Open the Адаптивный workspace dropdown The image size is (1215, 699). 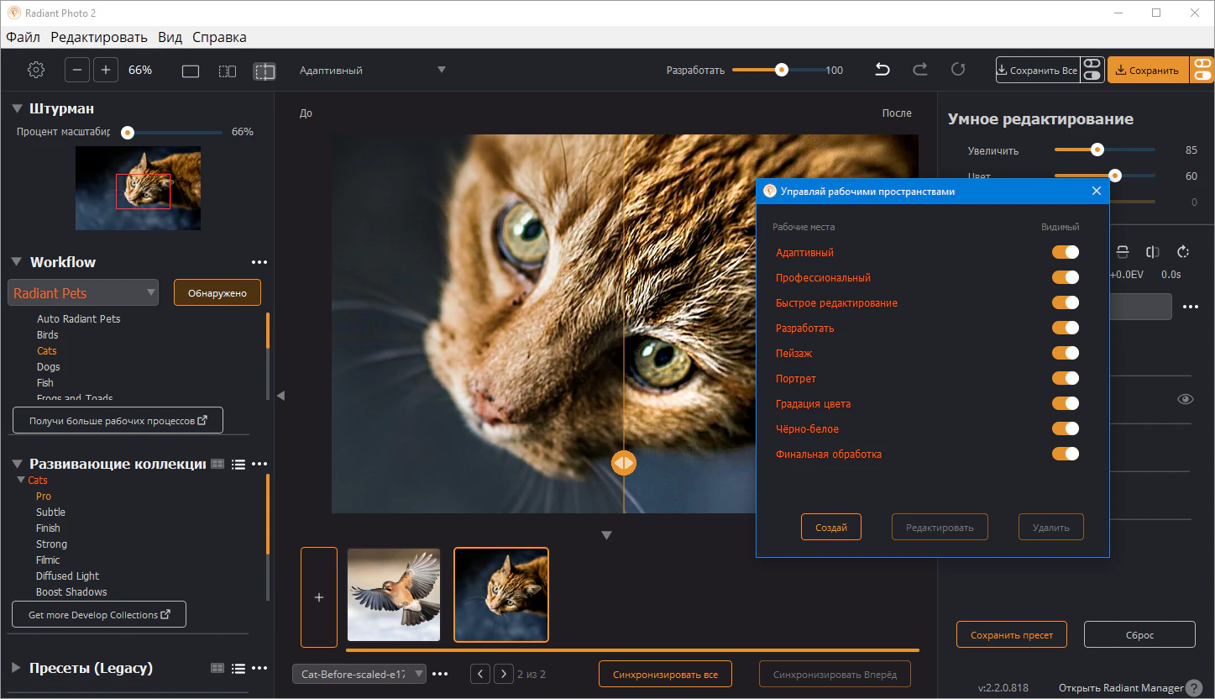372,71
